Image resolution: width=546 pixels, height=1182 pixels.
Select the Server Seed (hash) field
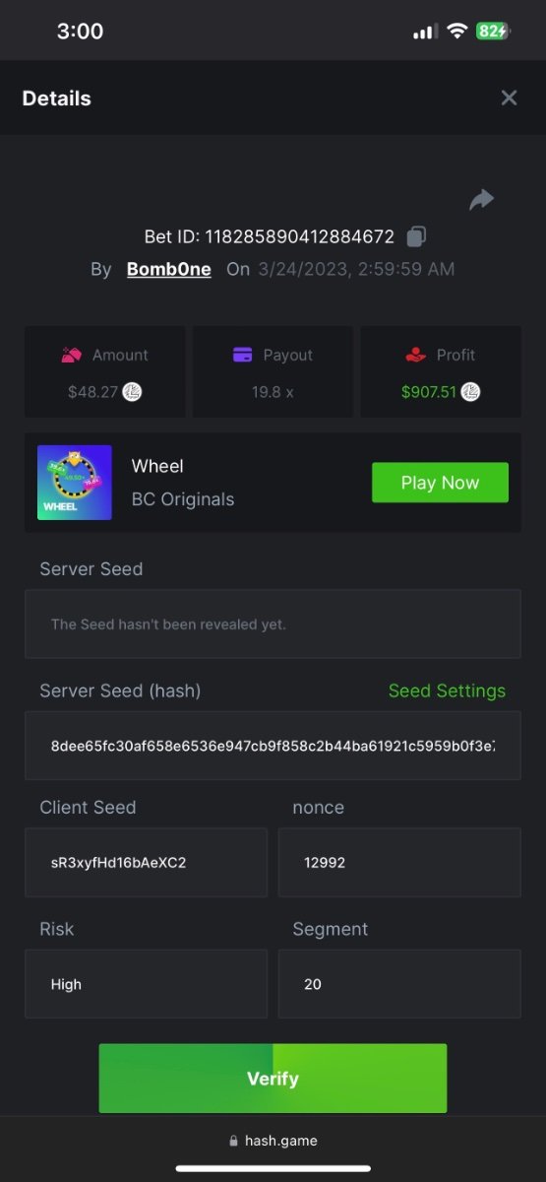point(273,746)
